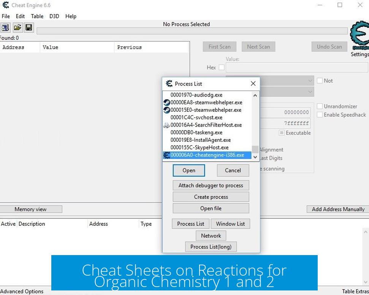Open the Help menu
The image size is (369, 295).
click(71, 16)
